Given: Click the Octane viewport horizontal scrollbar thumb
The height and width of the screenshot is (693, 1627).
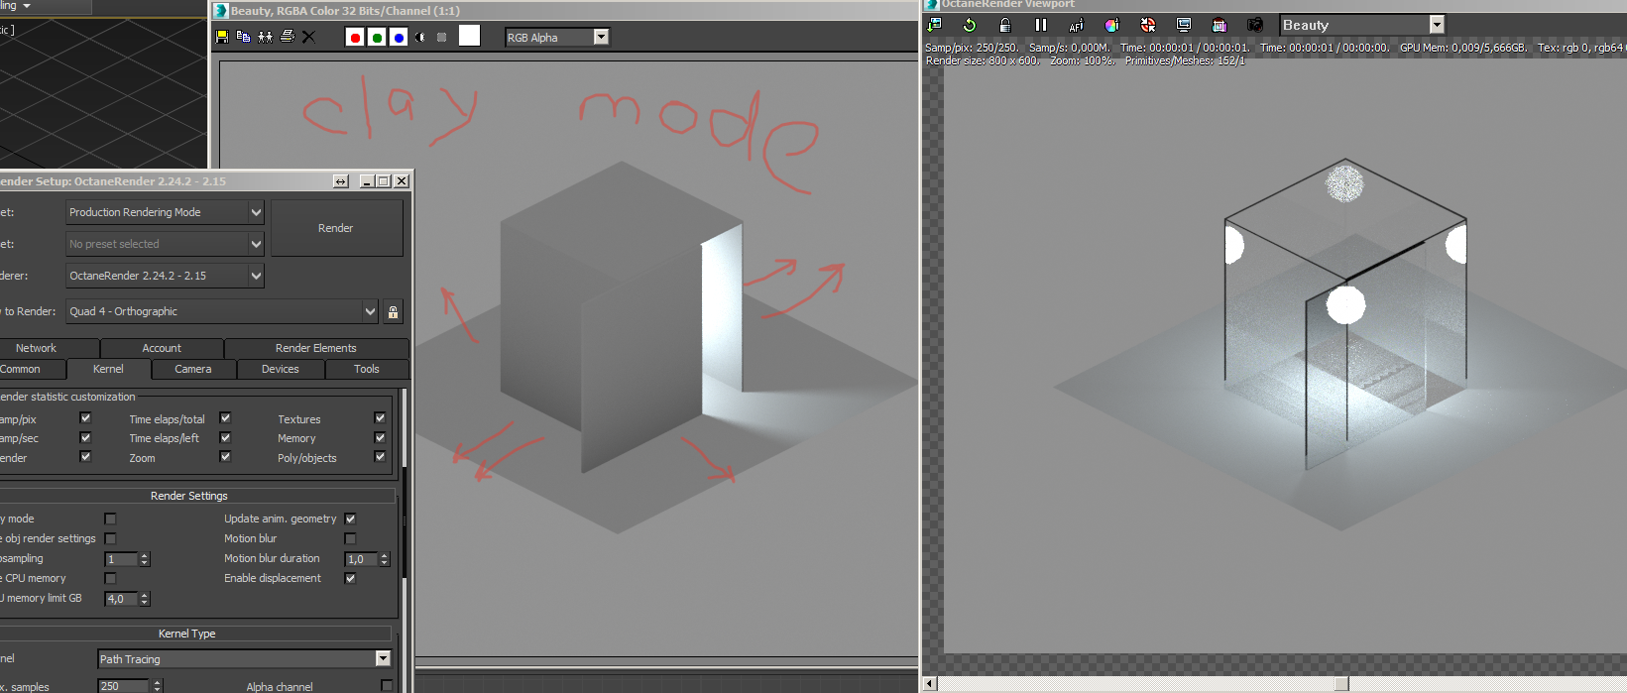Looking at the screenshot, I should tap(1341, 684).
